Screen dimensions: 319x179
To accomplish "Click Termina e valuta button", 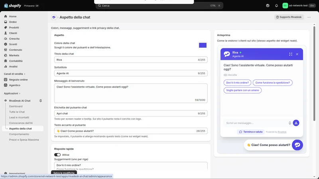I will (251, 132).
